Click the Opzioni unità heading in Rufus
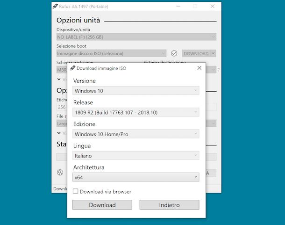The width and height of the screenshot is (285, 225). click(78, 20)
